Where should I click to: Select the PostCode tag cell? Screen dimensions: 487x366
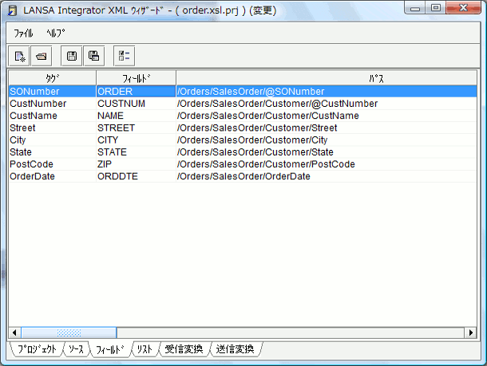[x=52, y=164]
